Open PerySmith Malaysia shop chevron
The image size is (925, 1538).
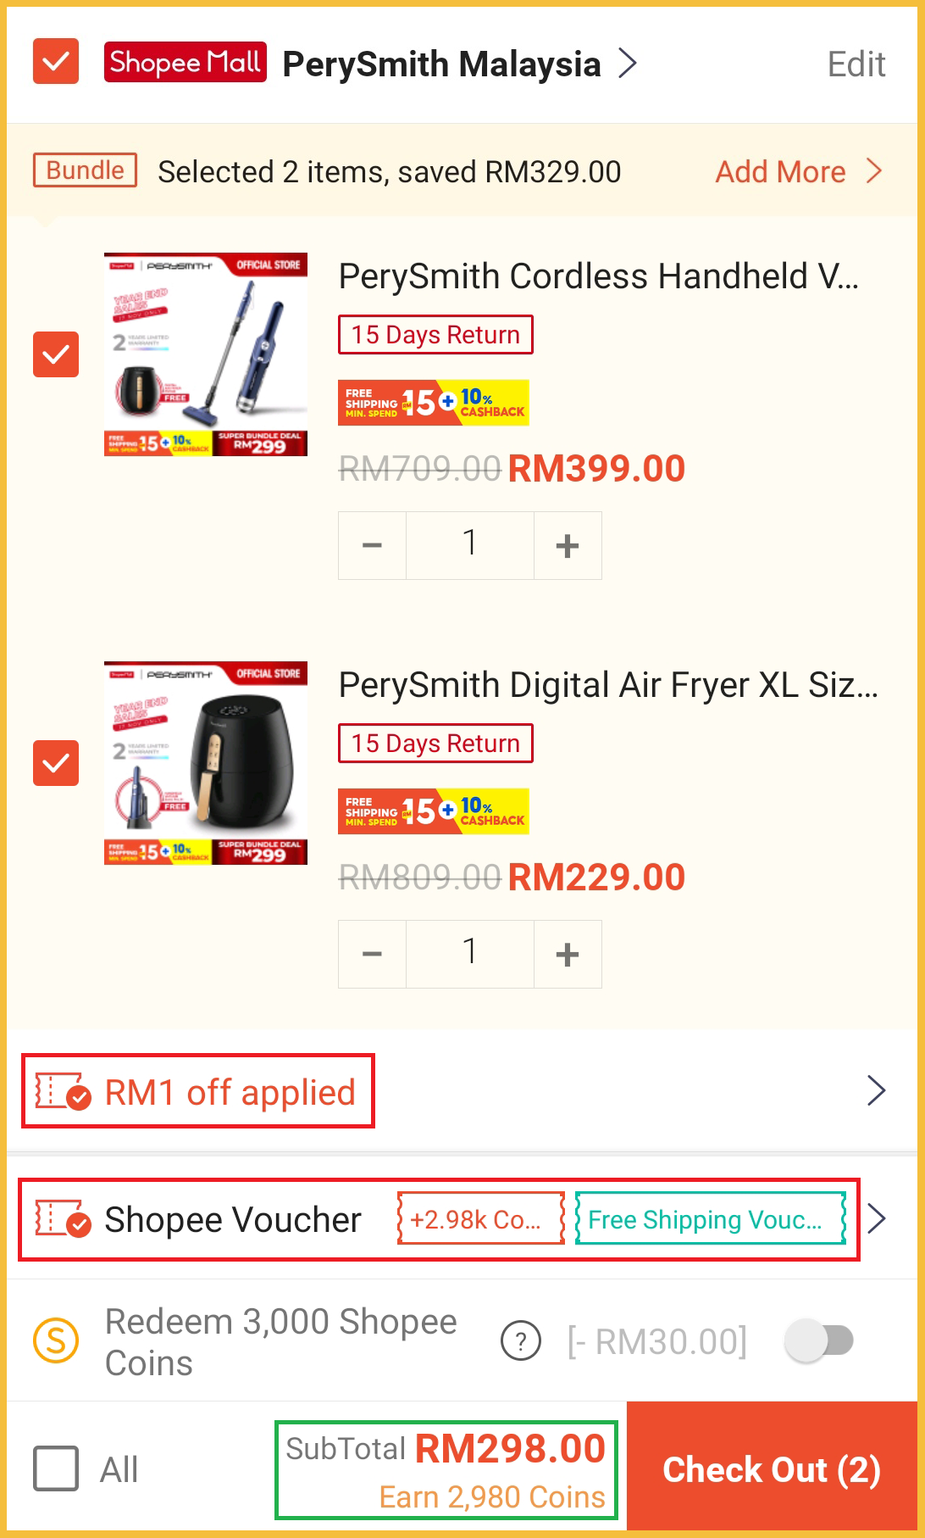[x=627, y=63]
